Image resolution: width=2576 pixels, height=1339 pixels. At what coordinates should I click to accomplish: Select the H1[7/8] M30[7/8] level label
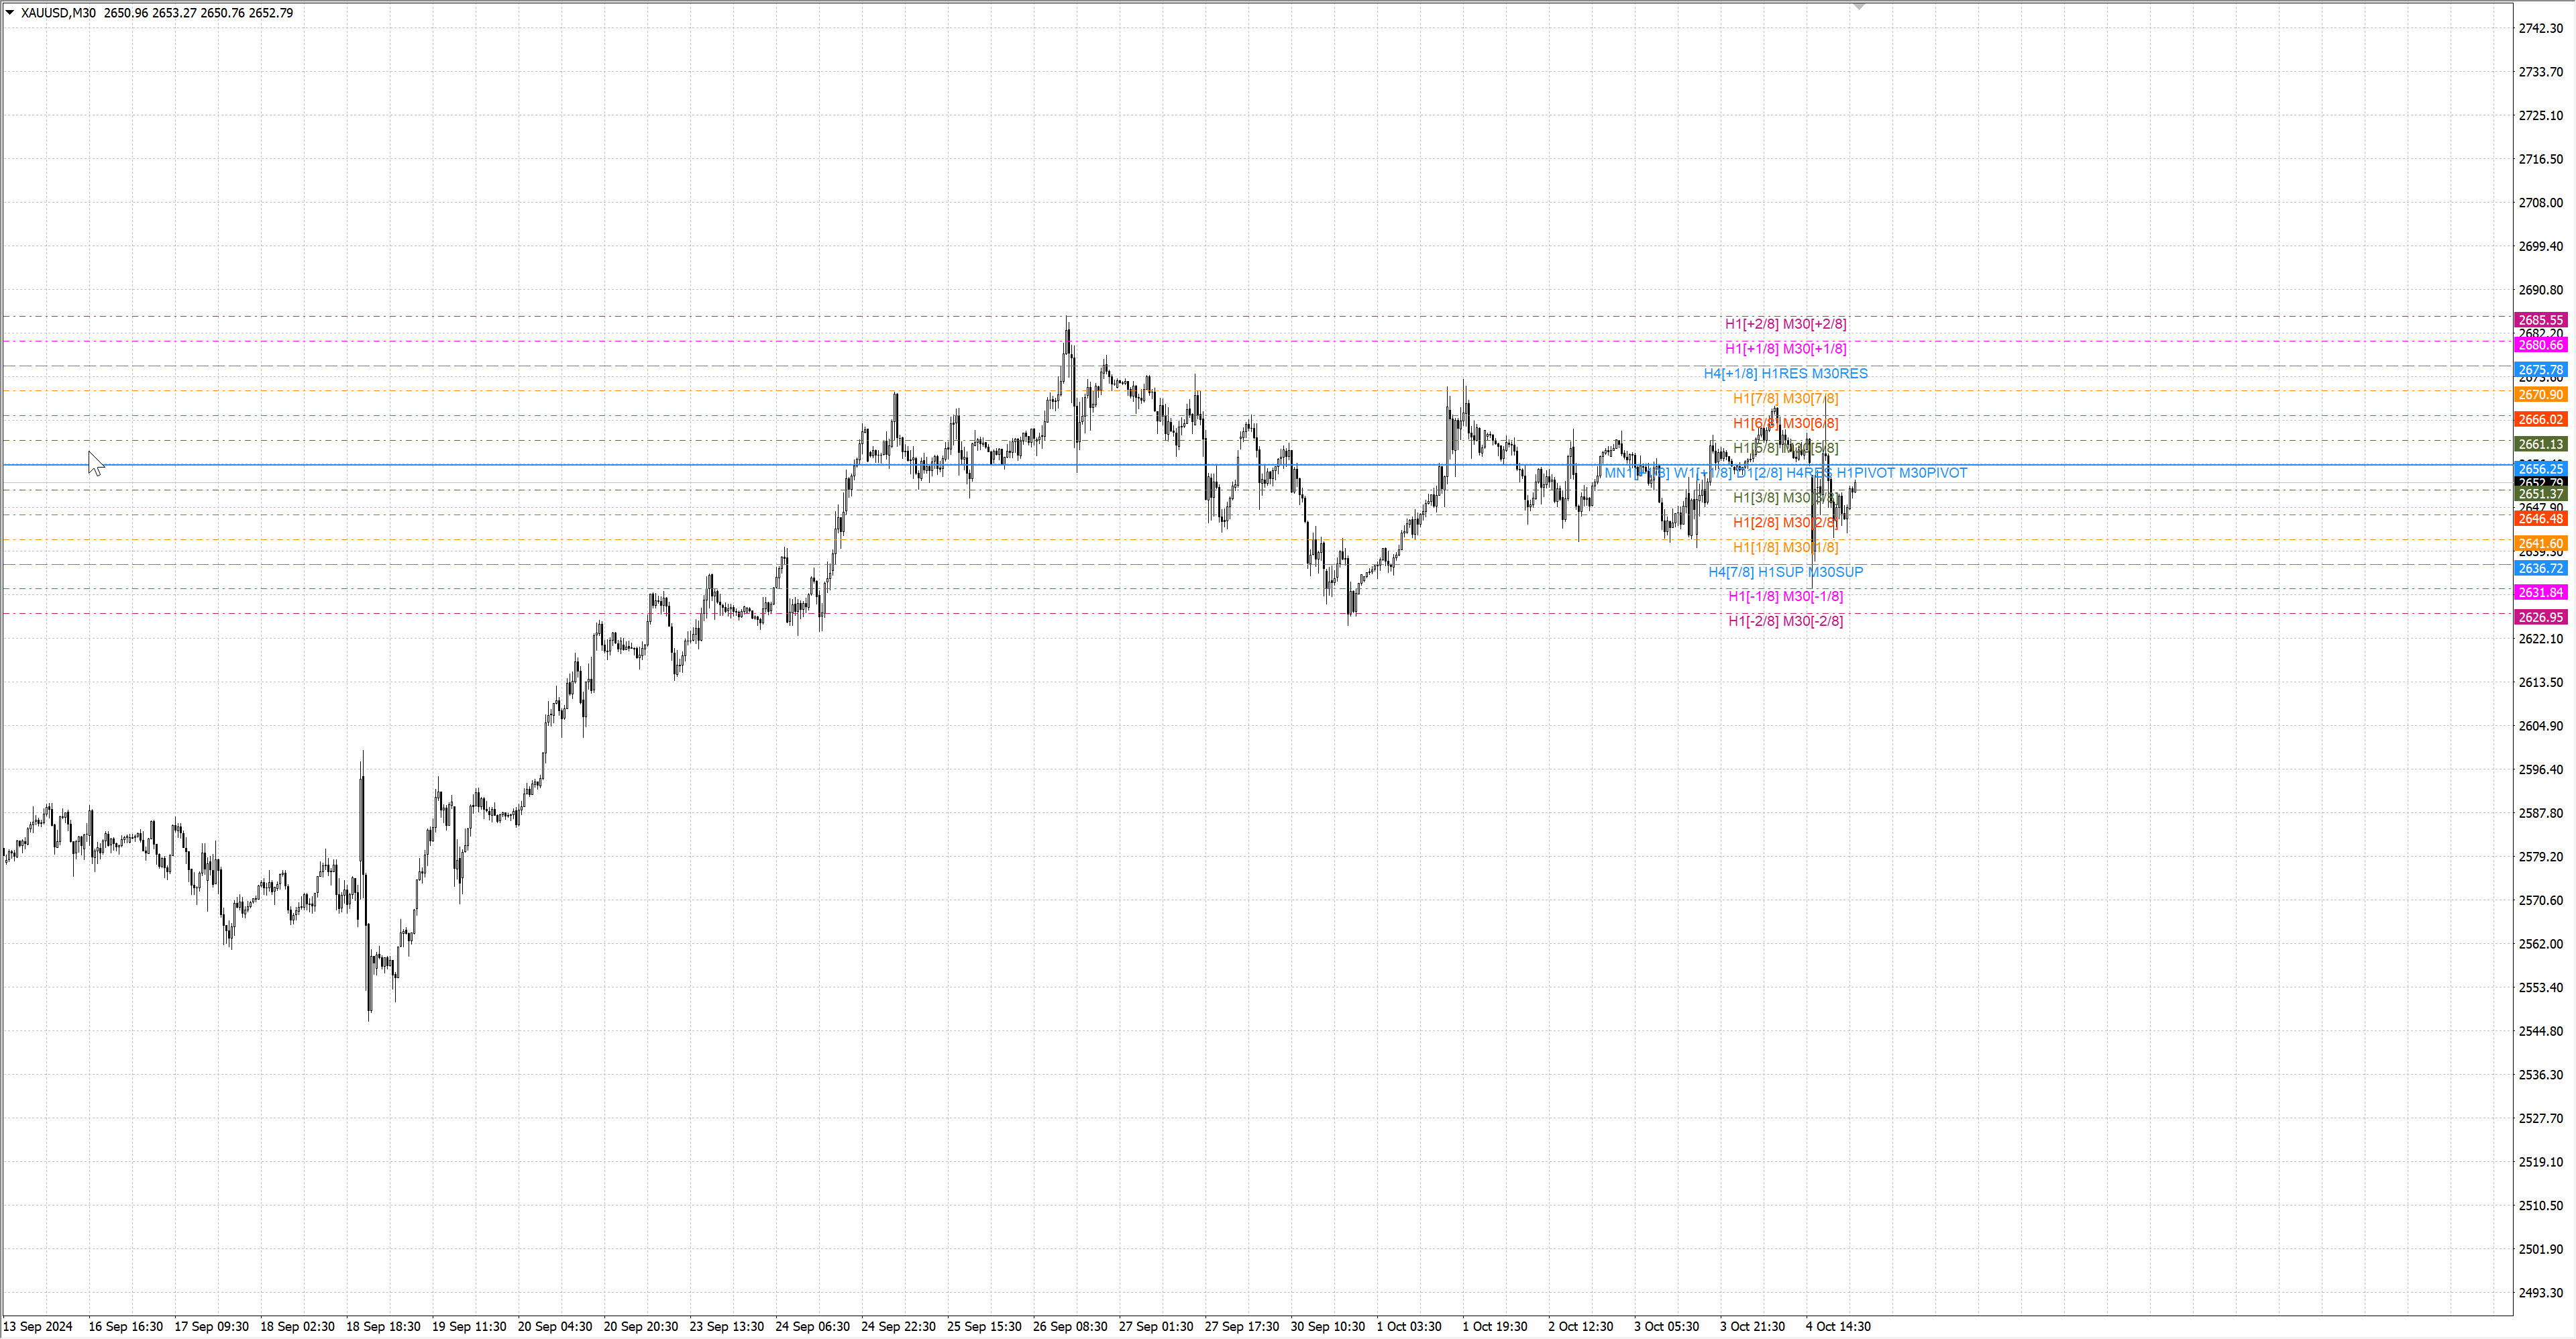click(x=1785, y=399)
